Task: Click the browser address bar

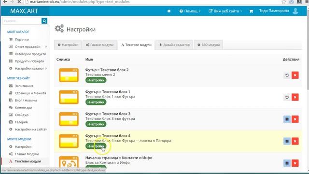Action: (154, 2)
